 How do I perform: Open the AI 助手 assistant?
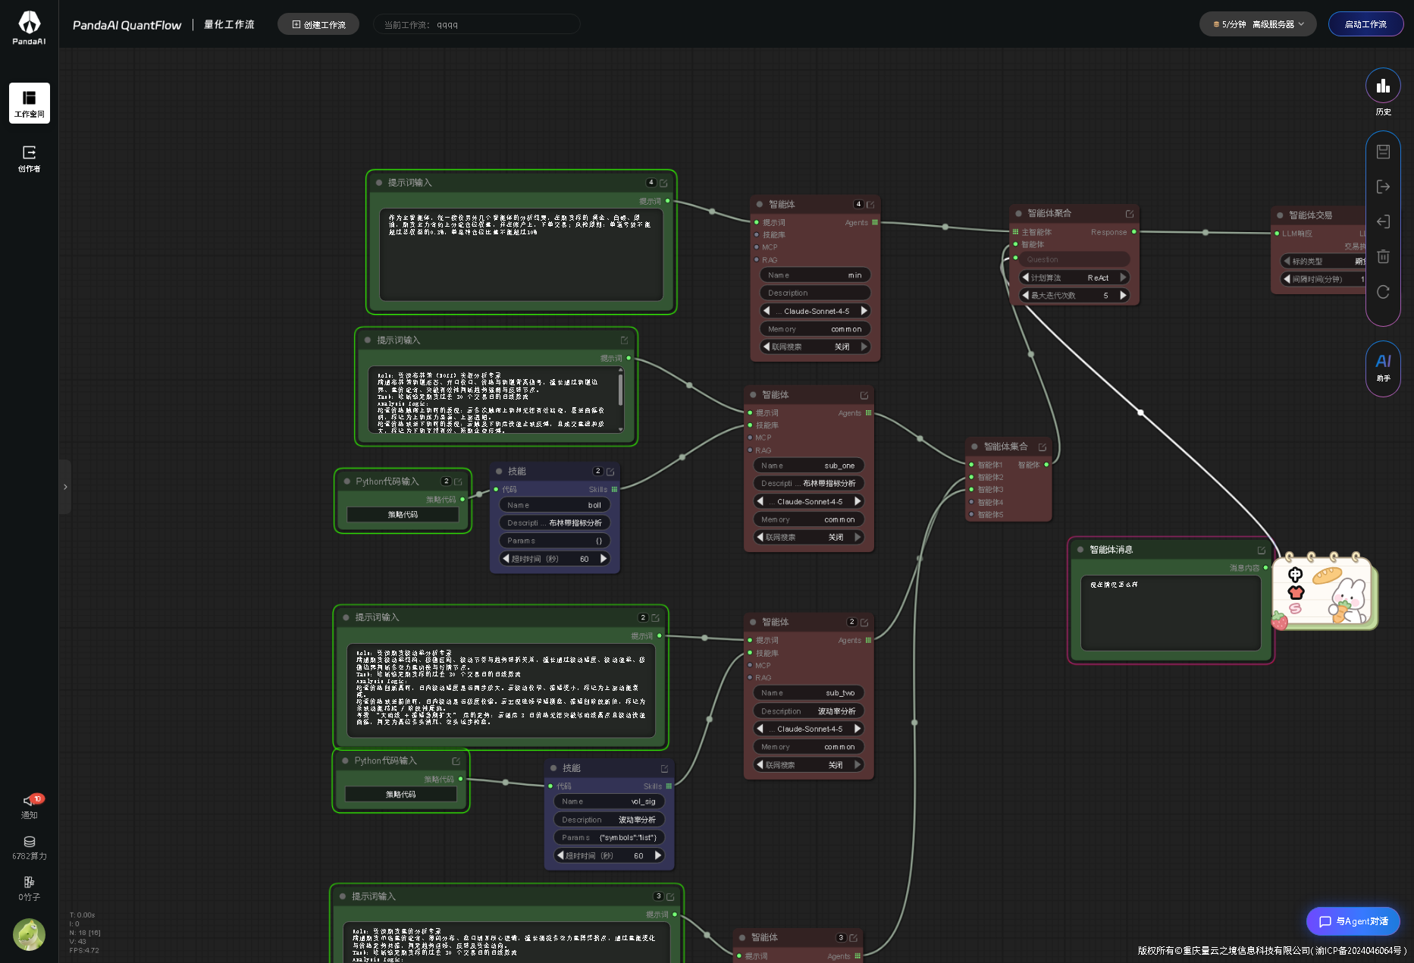(1383, 367)
